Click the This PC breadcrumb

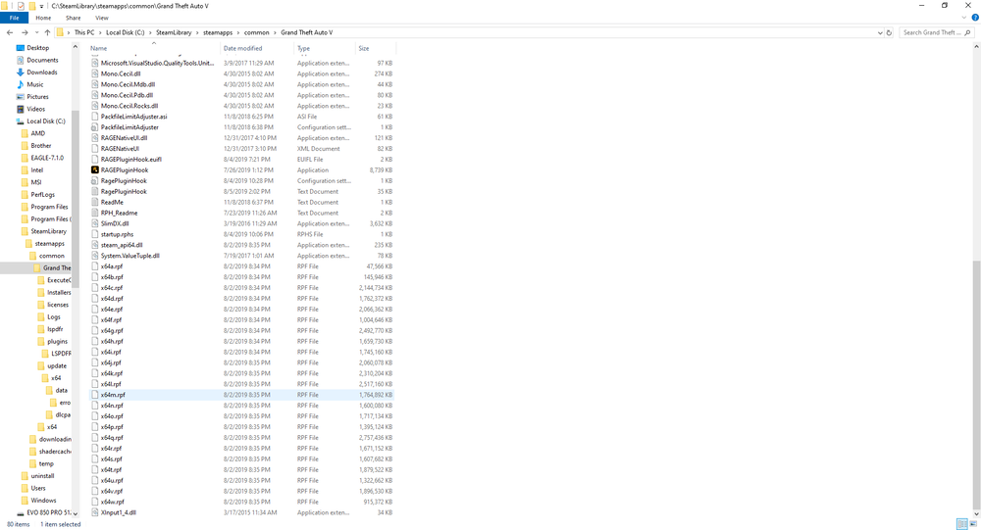click(83, 32)
